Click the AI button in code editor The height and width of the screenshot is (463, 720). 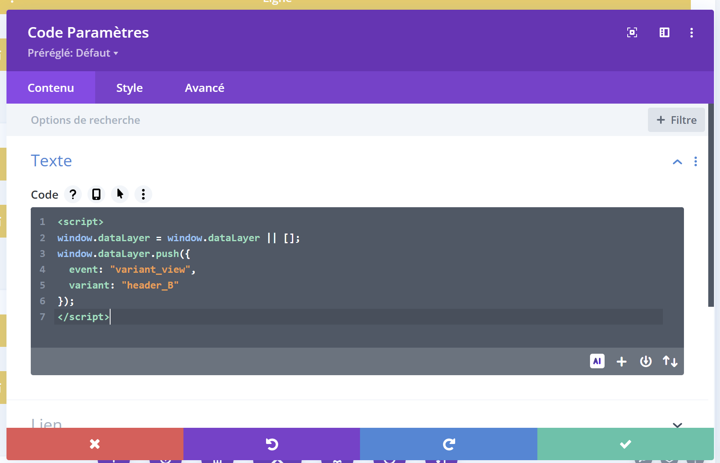(x=597, y=361)
